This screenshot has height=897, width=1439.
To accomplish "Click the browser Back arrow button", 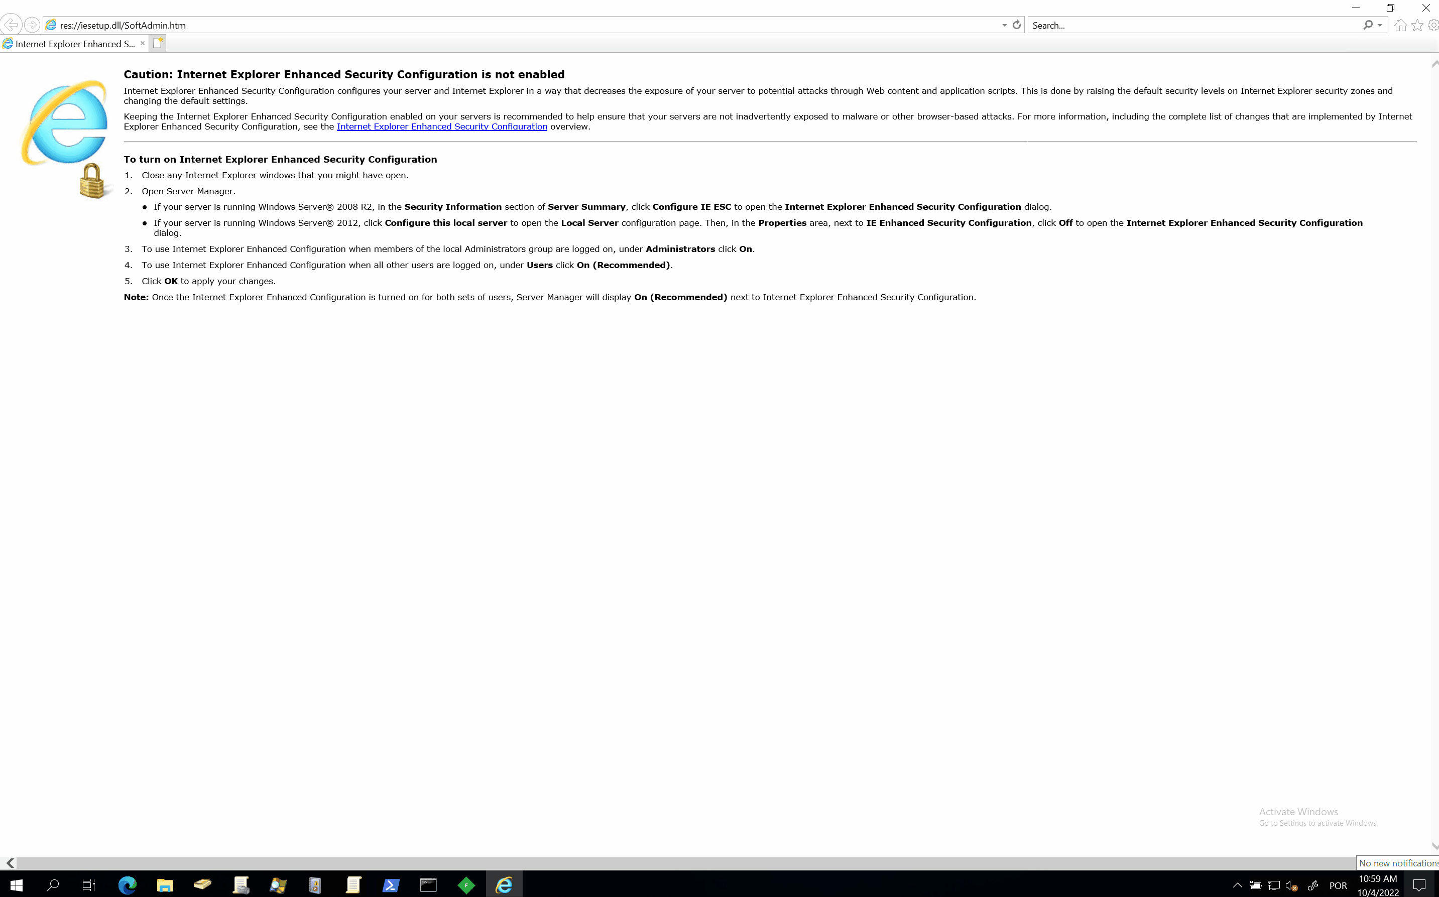I will pyautogui.click(x=11, y=25).
